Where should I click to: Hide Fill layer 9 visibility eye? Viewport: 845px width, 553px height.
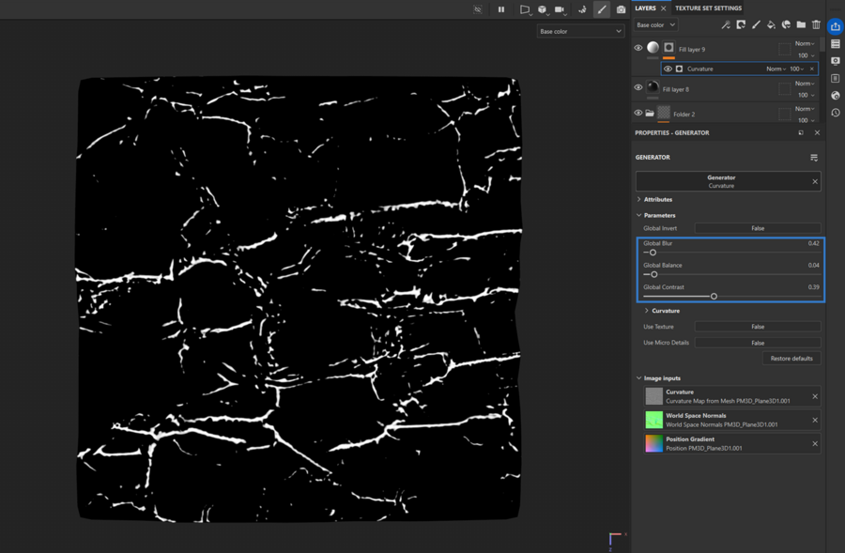[x=638, y=49]
